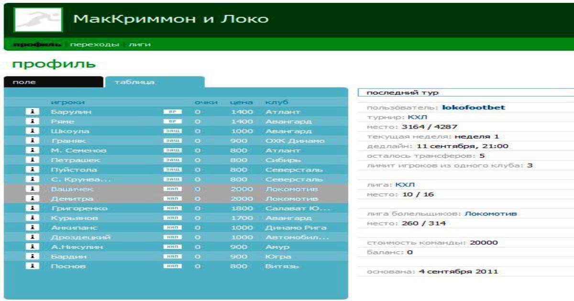Open Локомотив fan league link

(491, 214)
